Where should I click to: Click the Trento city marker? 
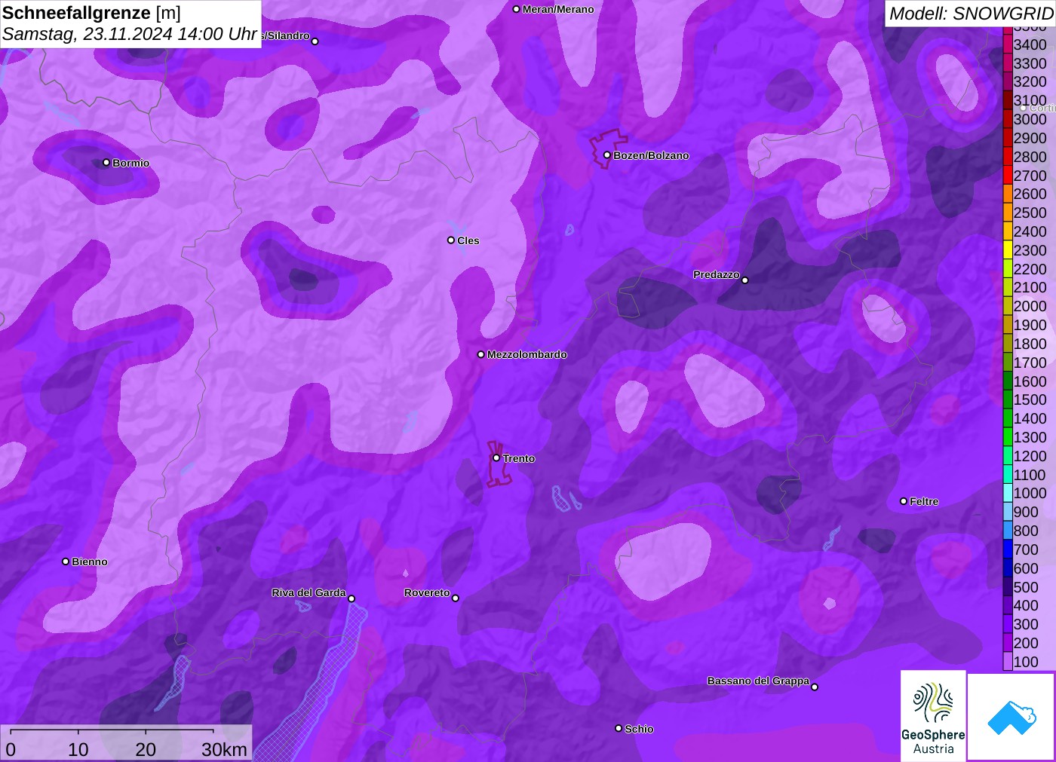(x=496, y=458)
